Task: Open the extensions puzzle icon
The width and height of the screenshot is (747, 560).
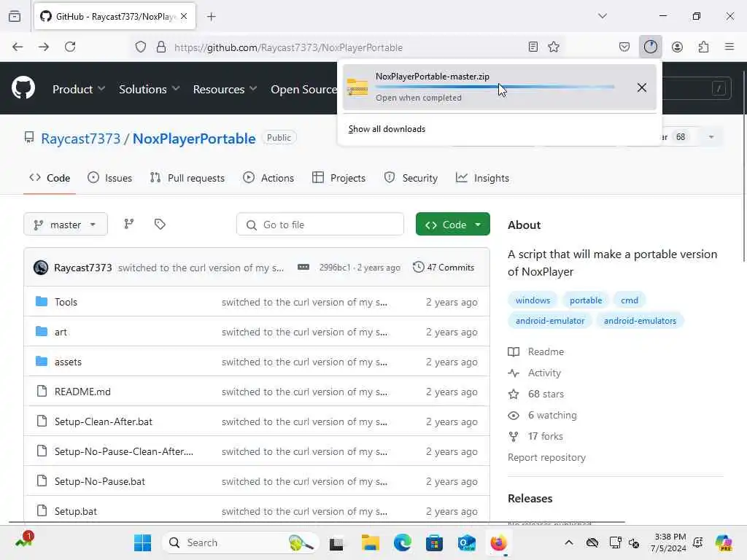Action: pos(703,47)
